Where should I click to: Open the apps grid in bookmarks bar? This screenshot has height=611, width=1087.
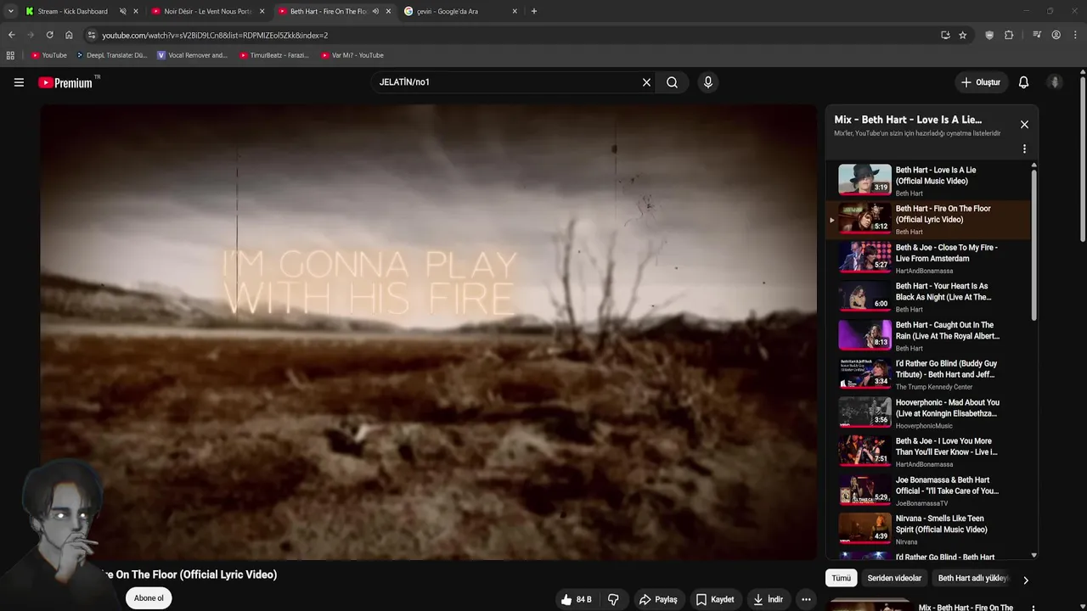tap(10, 55)
